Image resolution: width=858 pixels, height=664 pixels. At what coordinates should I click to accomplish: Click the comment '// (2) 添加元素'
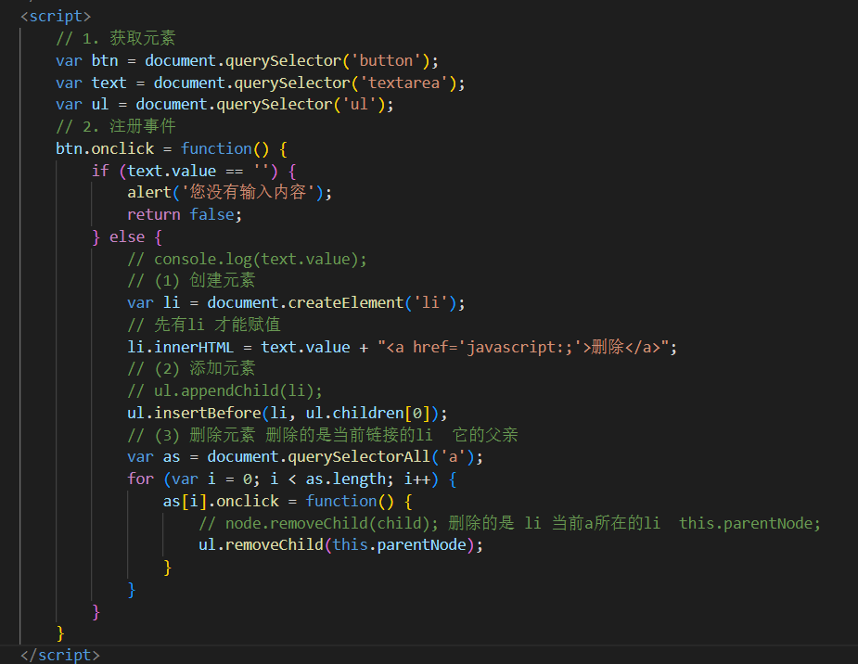click(x=191, y=369)
